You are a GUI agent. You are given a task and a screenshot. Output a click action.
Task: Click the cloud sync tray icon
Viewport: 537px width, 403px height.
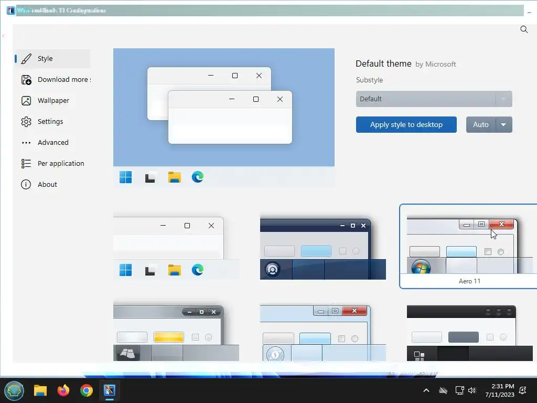pyautogui.click(x=443, y=390)
